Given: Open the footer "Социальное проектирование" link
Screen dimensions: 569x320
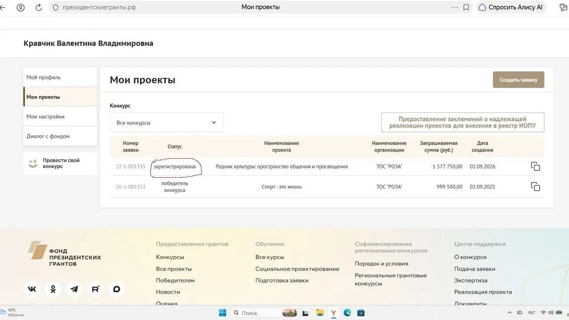Looking at the screenshot, I should (x=297, y=269).
